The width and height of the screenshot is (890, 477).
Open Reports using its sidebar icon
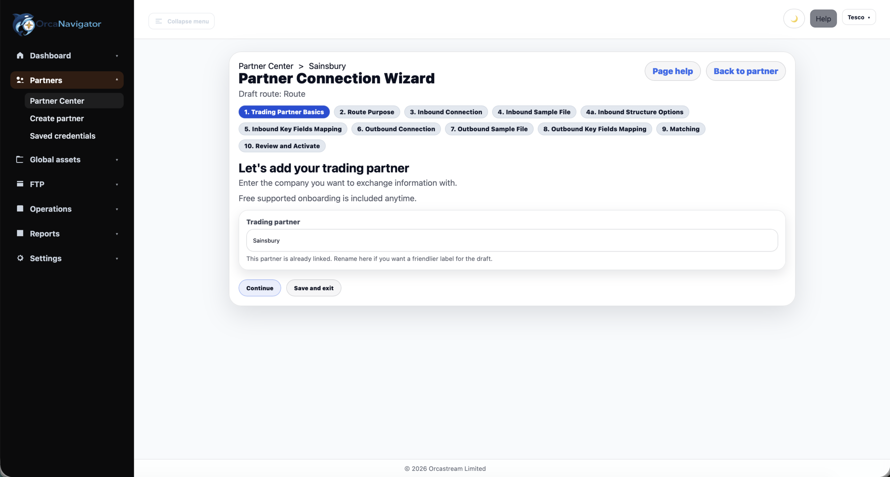point(19,234)
